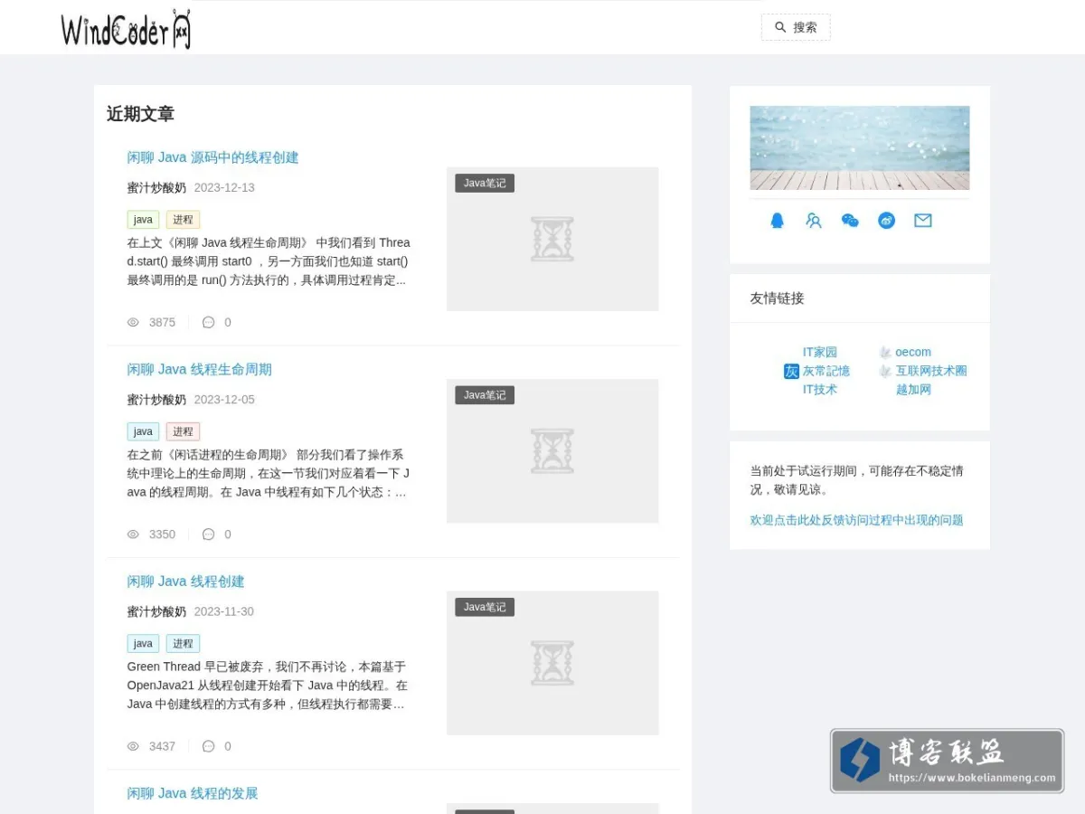Open article 闲聊 Java 线程创建
The height and width of the screenshot is (814, 1085).
pos(185,582)
